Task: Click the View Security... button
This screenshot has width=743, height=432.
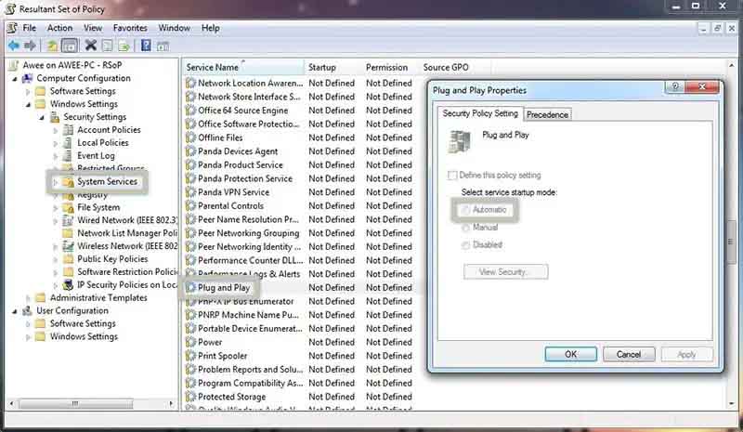Action: point(505,271)
